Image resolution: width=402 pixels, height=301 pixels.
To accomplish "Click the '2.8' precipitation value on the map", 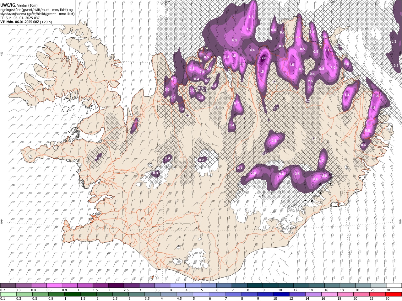I will (x=264, y=58).
